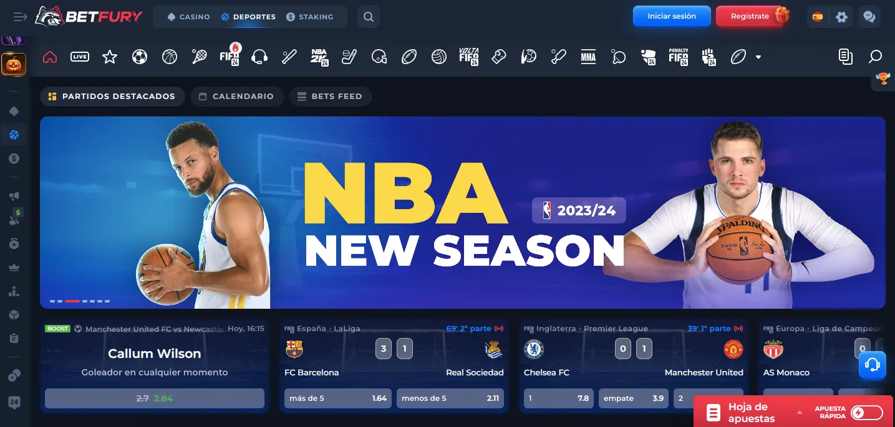This screenshot has width=895, height=427.
Task: Open the settings gear icon
Action: (842, 17)
